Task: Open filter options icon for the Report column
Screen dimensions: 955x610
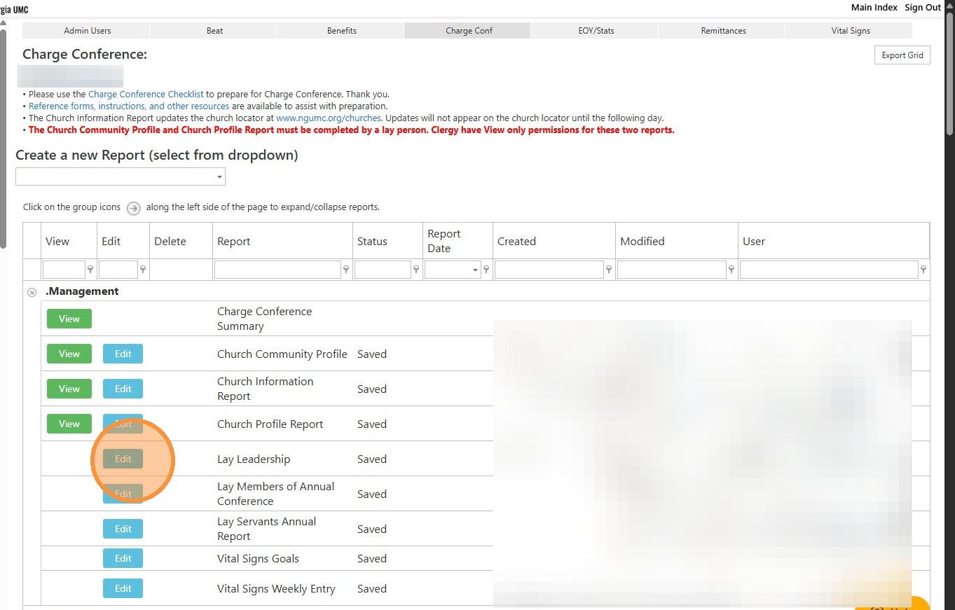Action: point(346,270)
